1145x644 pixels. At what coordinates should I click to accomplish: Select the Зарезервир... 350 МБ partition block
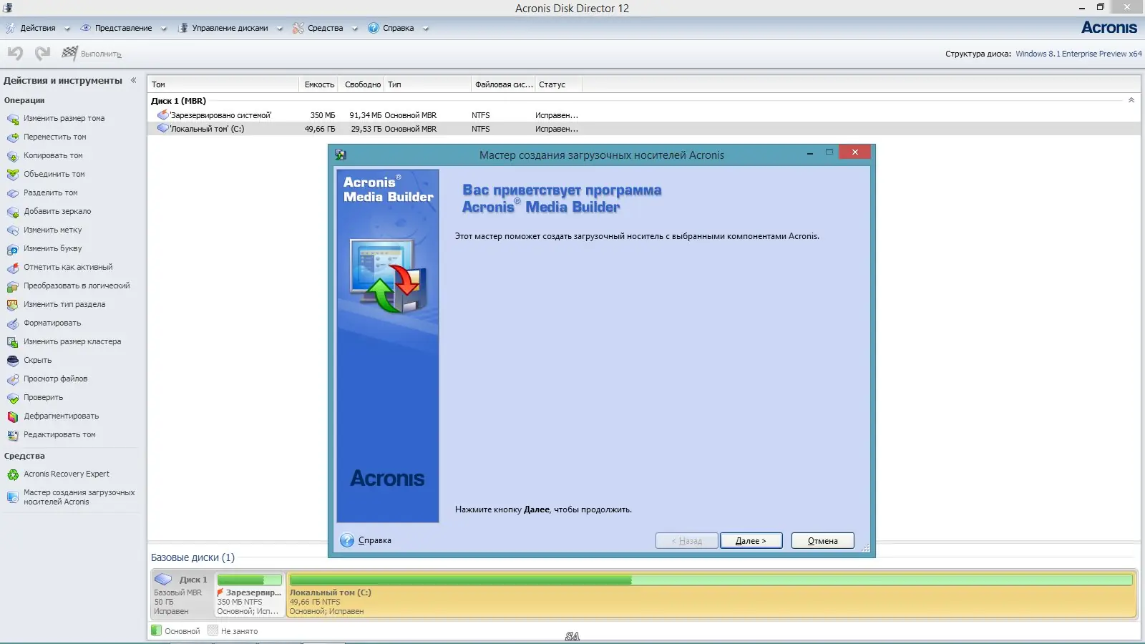click(x=250, y=594)
